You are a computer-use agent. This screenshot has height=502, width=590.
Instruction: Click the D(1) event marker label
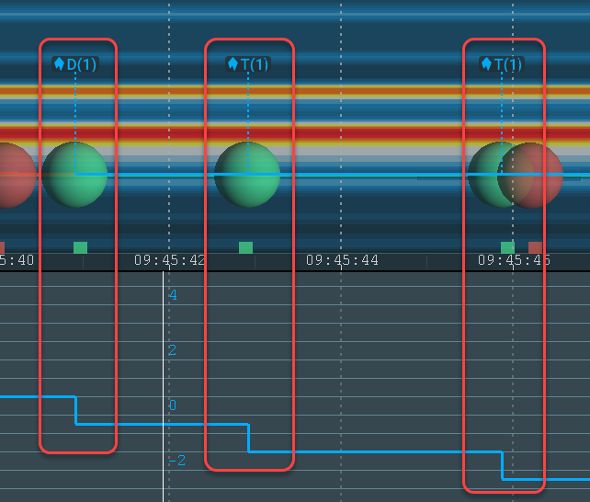coord(75,64)
